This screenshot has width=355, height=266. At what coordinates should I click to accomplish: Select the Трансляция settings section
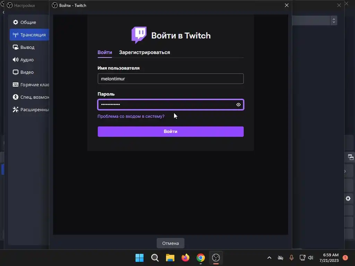coord(29,35)
